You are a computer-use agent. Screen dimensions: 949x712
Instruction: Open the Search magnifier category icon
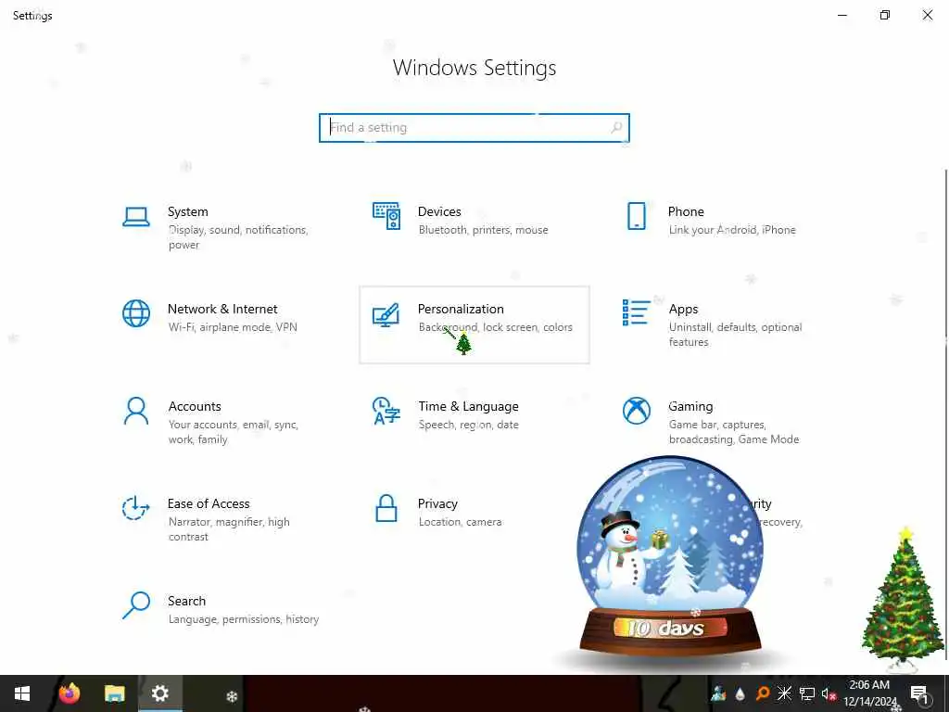136,605
